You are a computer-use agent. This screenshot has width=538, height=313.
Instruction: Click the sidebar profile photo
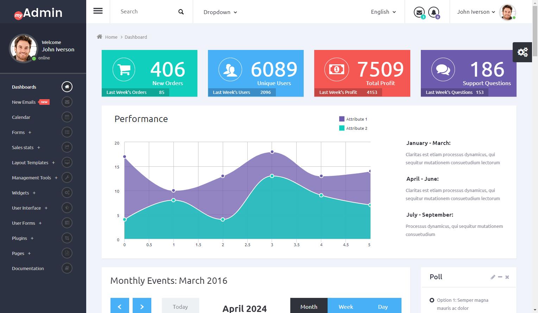coord(24,49)
